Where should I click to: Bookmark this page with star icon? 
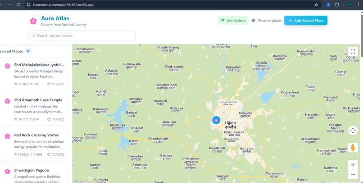click(316, 4)
